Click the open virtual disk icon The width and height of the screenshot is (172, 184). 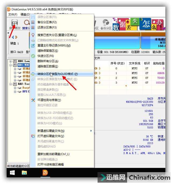33,136
